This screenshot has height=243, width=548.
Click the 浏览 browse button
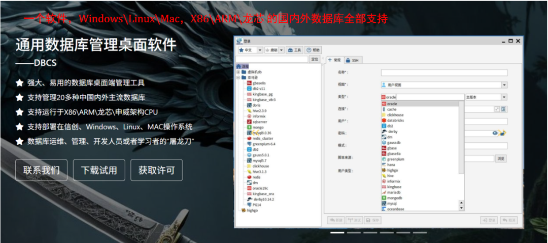pyautogui.click(x=501, y=158)
